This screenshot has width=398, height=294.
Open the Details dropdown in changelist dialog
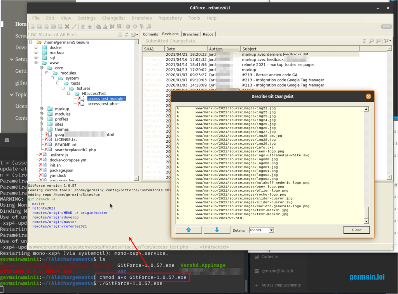tap(261, 230)
